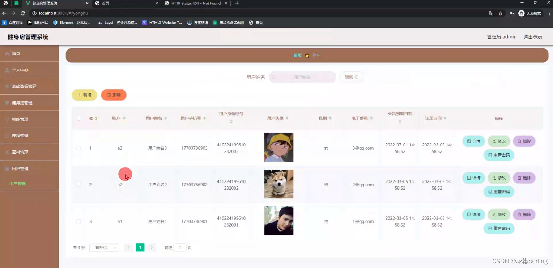Check the checkbox for user a3's row

[78, 148]
